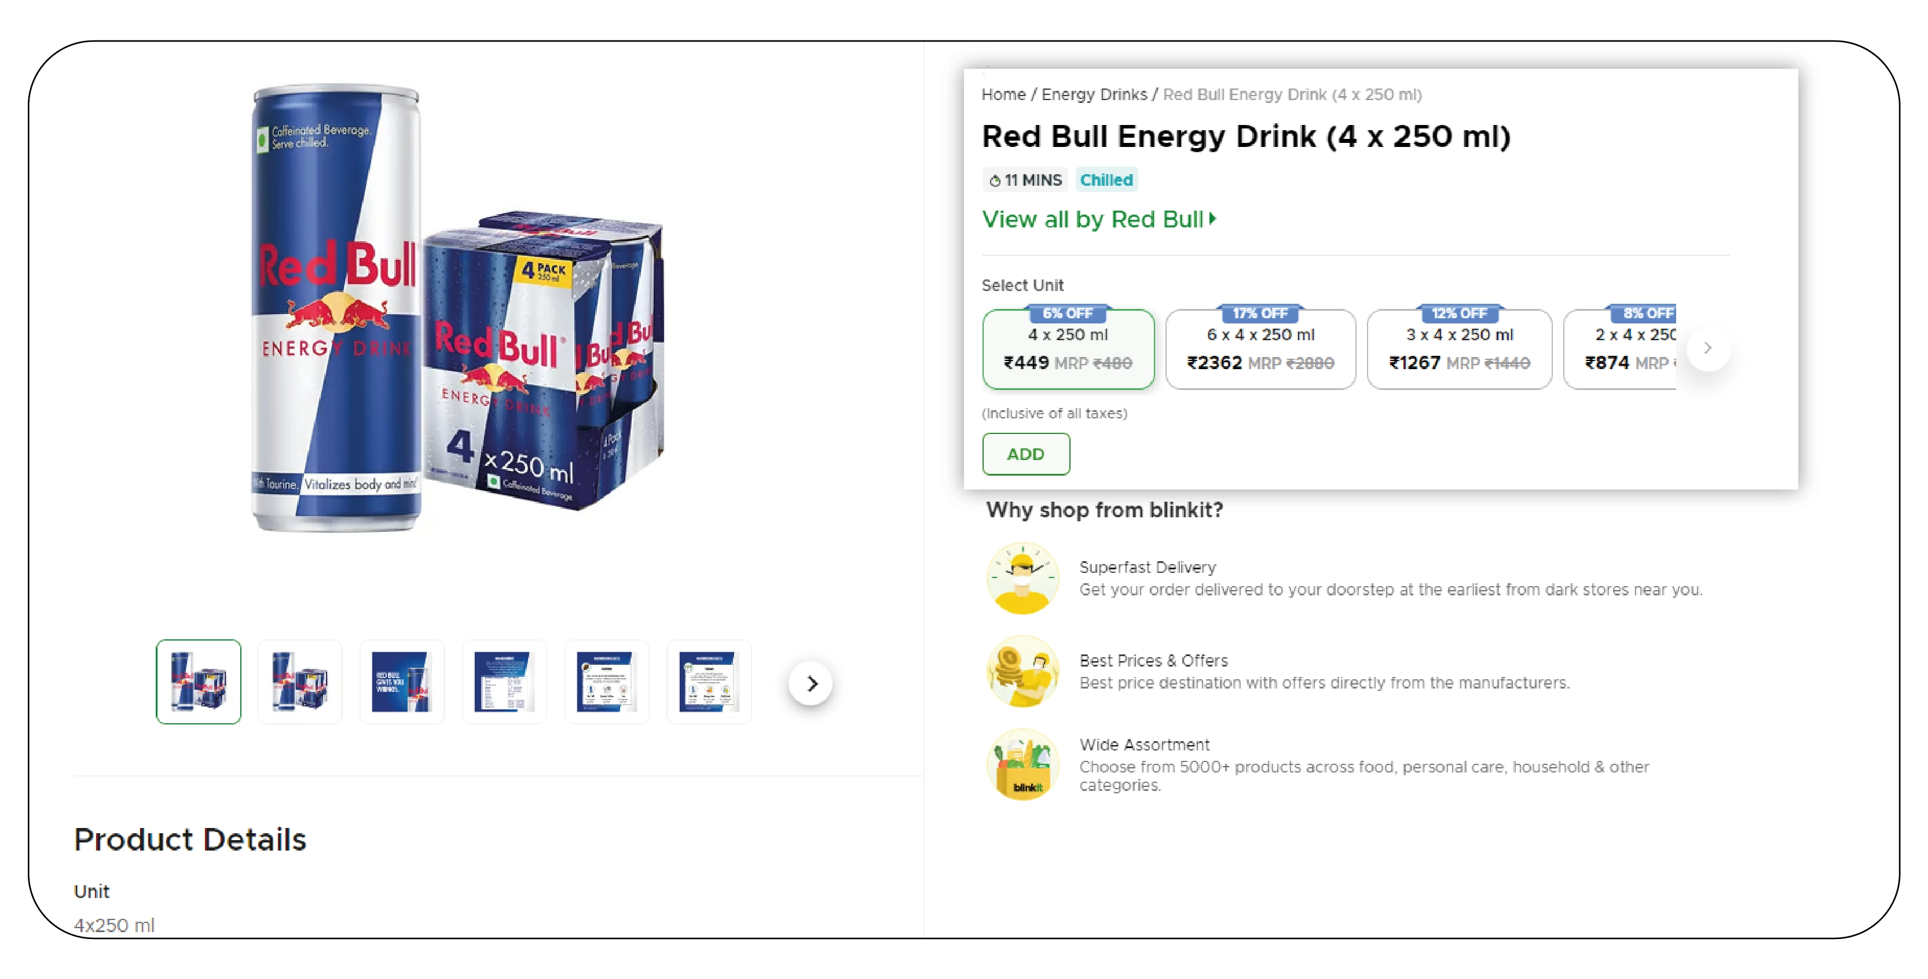This screenshot has height=979, width=1928.
Task: Go to Home in the breadcrumb
Action: 1003,95
